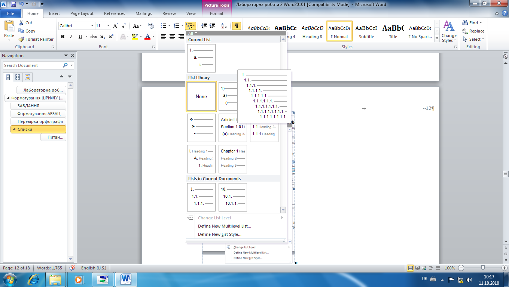Toggle Underline formatting
Image resolution: width=509 pixels, height=287 pixels.
[80, 37]
